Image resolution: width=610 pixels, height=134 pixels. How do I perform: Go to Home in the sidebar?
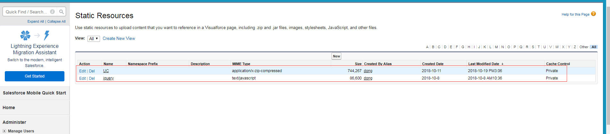pos(9,108)
